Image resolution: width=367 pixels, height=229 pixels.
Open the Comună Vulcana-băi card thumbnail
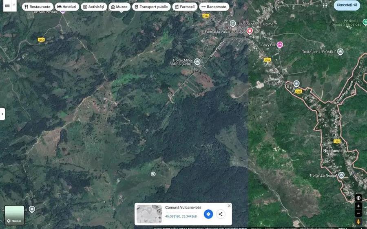click(149, 214)
